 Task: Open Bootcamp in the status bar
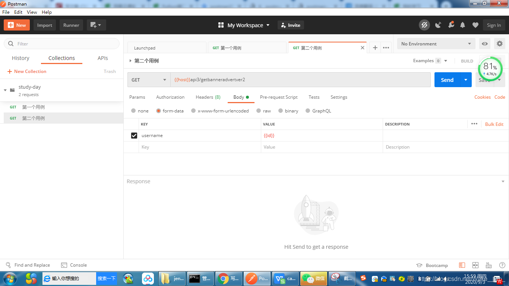(432, 266)
